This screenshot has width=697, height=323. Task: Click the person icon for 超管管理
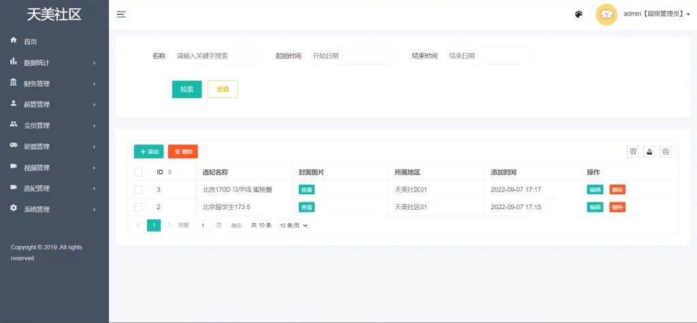click(14, 103)
